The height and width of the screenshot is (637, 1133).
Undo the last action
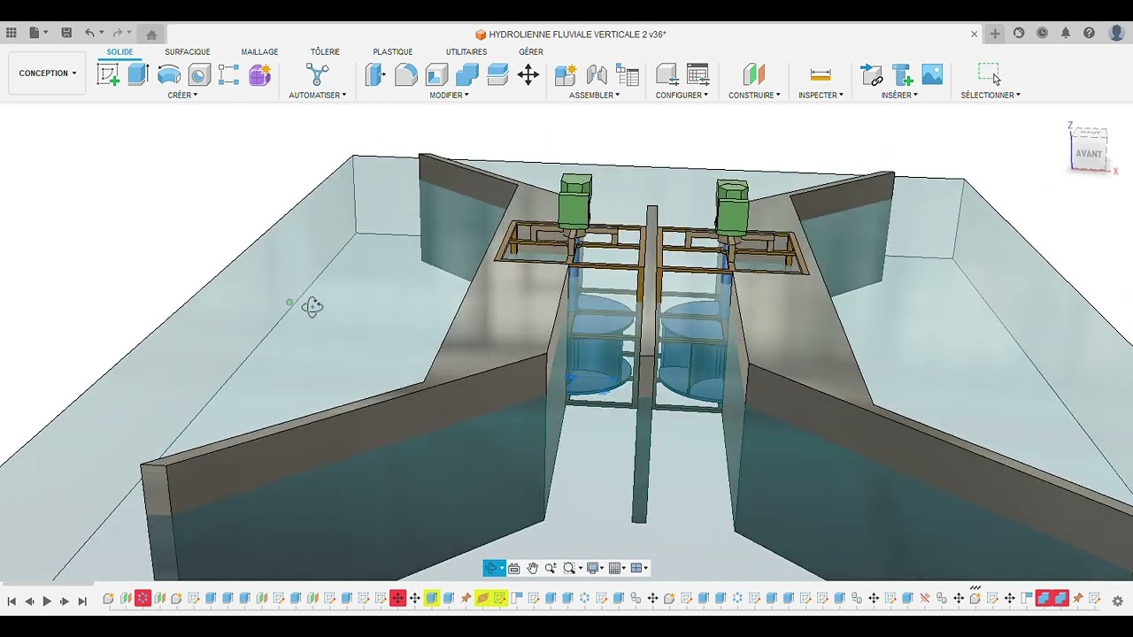[x=89, y=33]
